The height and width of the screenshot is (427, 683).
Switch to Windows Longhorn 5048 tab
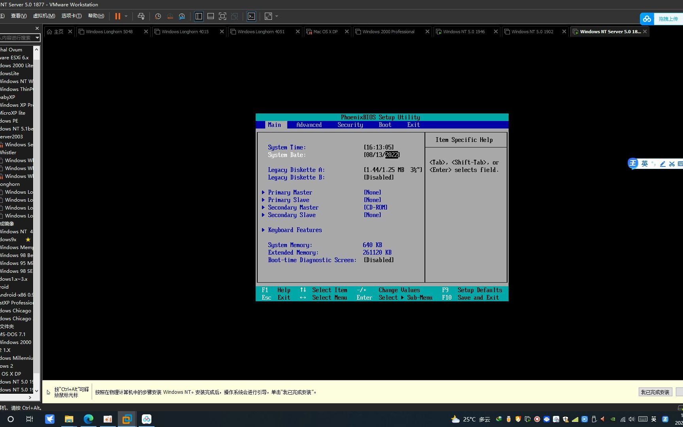pos(109,32)
